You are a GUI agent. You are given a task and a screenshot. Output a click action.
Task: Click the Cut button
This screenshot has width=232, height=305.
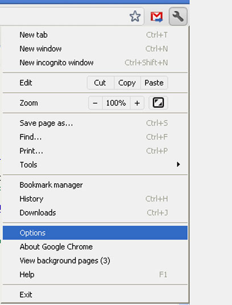pyautogui.click(x=101, y=83)
